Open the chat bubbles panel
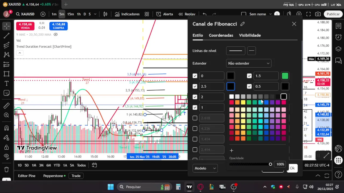The image size is (344, 193). click(338, 60)
